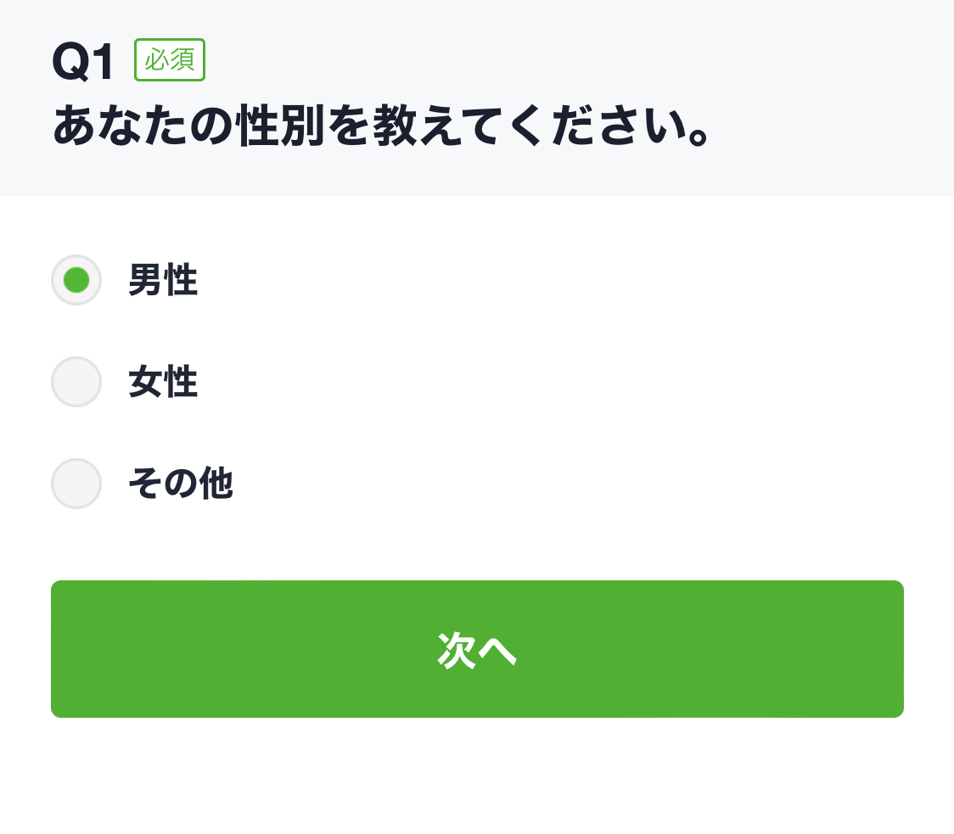The height and width of the screenshot is (834, 954).
Task: Tap the unselected その他 option circle
Action: pyautogui.click(x=76, y=484)
